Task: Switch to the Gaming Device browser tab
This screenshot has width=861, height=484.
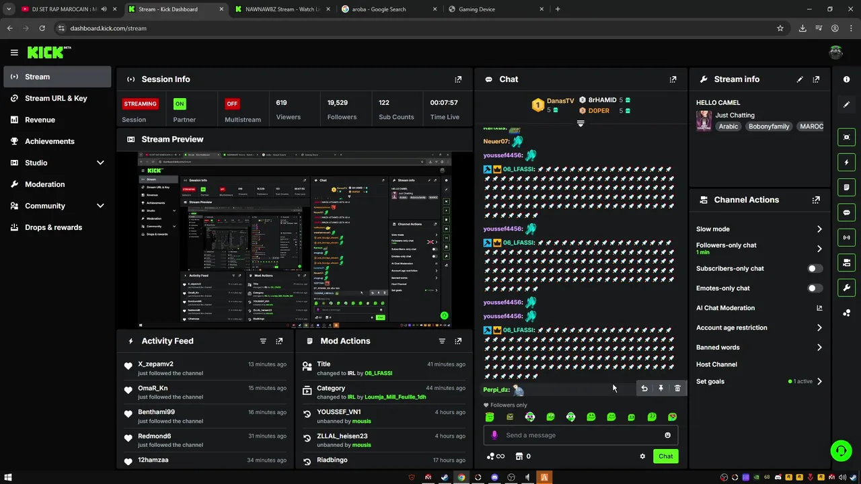Action: coord(496,9)
